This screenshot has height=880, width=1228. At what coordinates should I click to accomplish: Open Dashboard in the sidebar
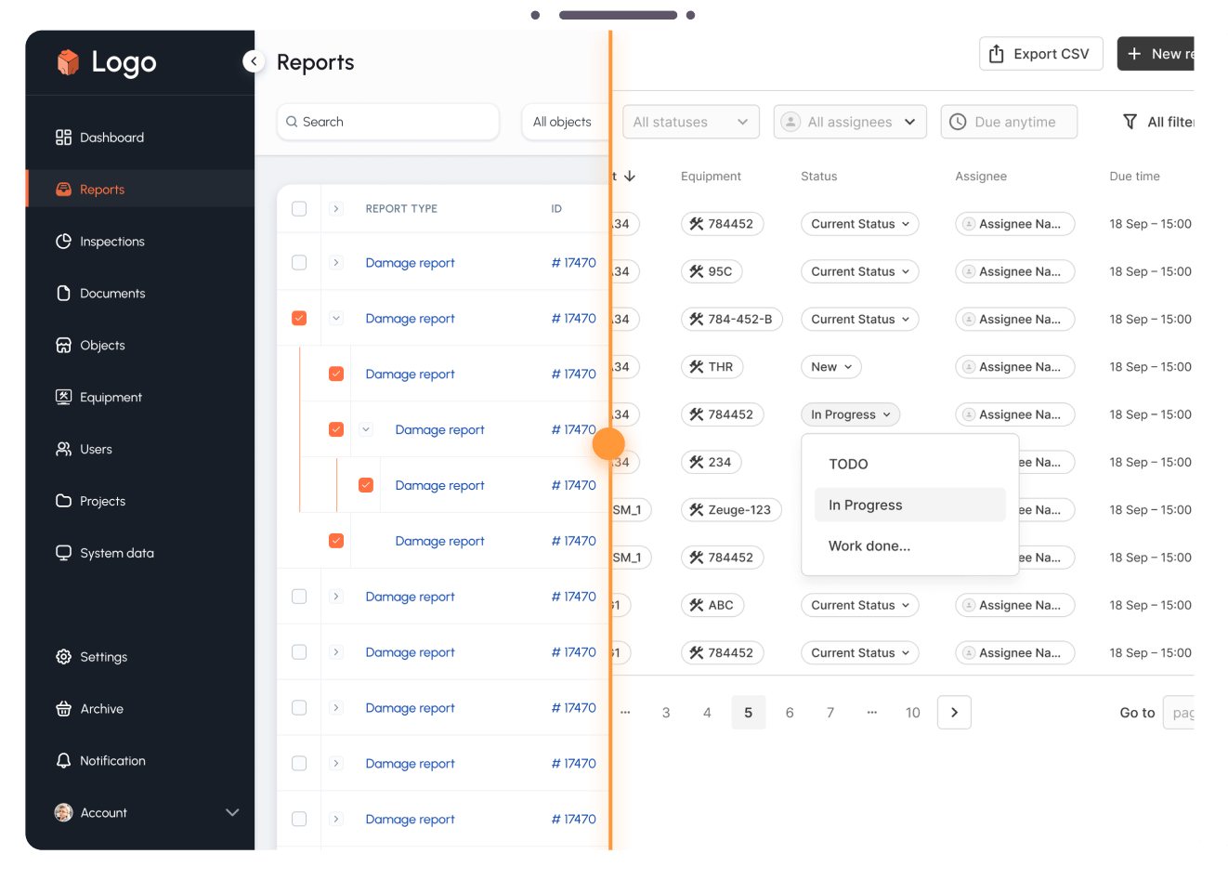click(x=100, y=138)
